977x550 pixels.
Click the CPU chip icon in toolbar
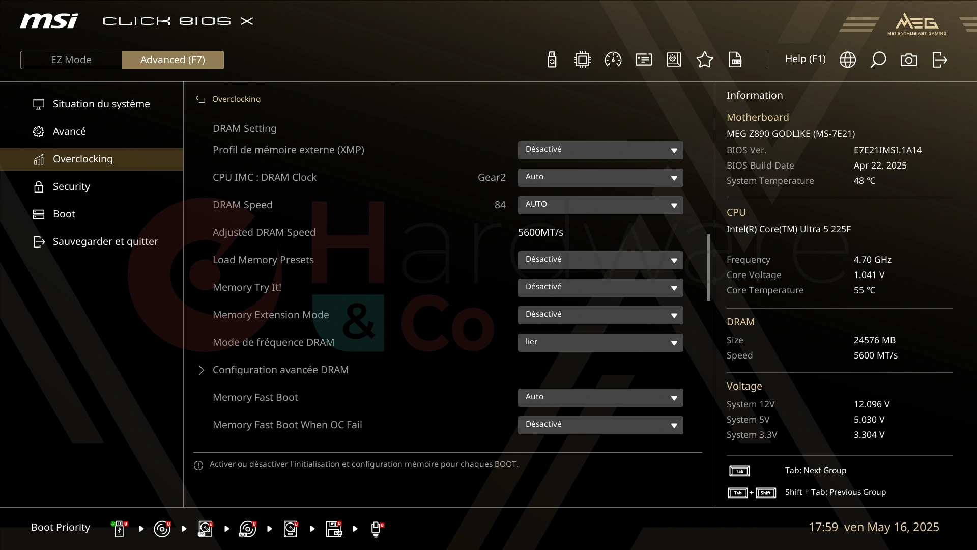pos(582,60)
